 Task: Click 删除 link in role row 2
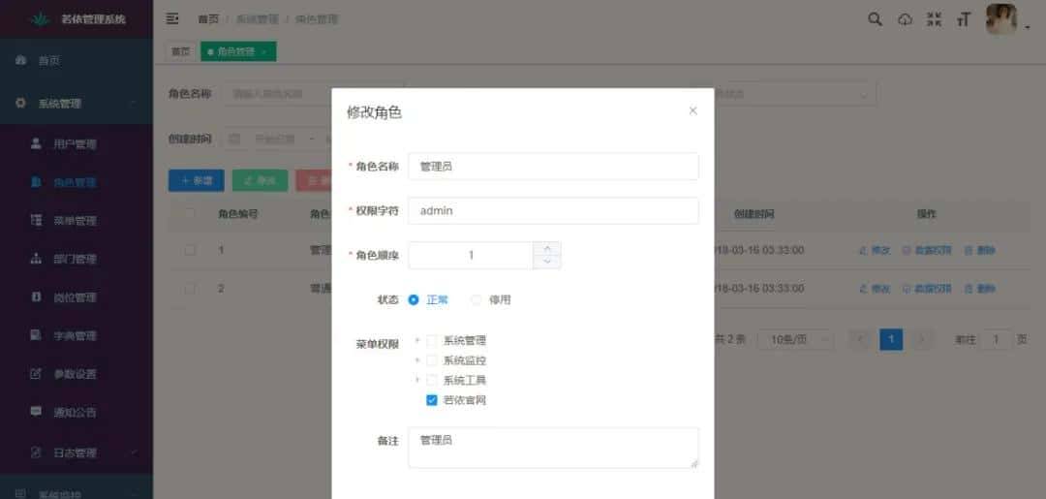(x=980, y=289)
